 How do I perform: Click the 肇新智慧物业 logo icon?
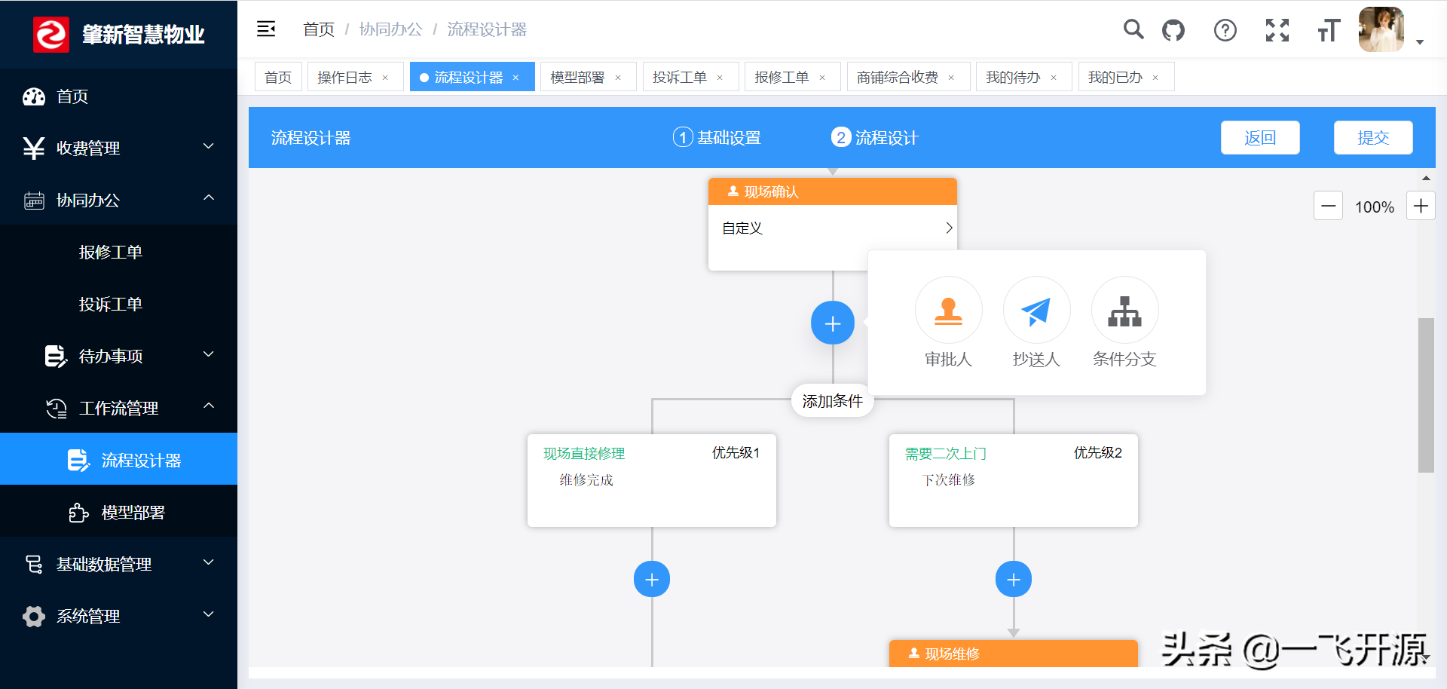tap(51, 34)
